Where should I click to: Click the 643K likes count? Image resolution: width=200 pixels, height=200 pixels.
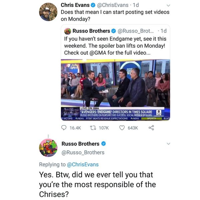click(x=133, y=128)
